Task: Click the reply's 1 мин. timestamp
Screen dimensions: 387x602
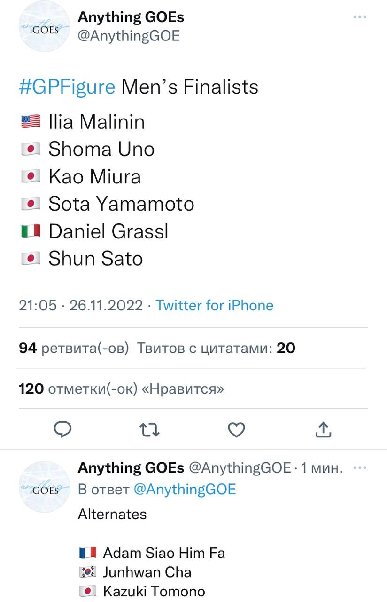Action: pos(322,468)
